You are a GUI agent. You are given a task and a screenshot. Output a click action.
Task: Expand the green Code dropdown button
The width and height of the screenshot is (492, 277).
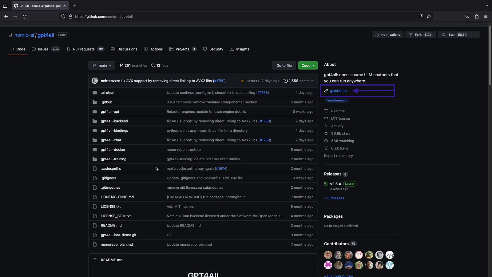[x=308, y=66]
